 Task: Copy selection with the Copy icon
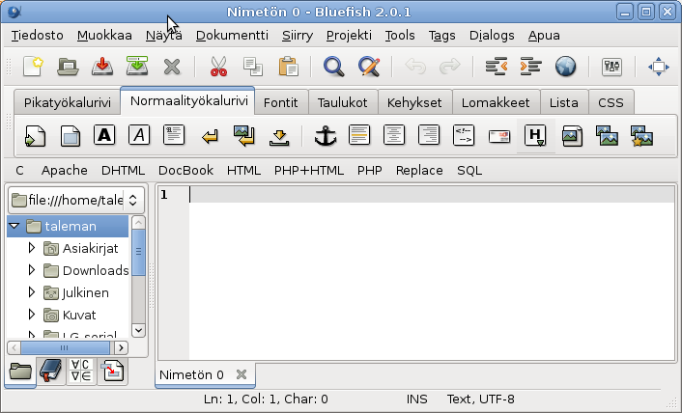[x=253, y=67]
